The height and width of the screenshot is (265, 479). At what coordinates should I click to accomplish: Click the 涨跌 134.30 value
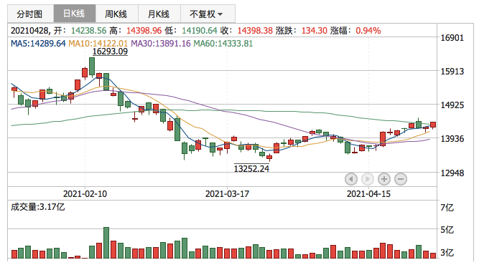pyautogui.click(x=315, y=31)
